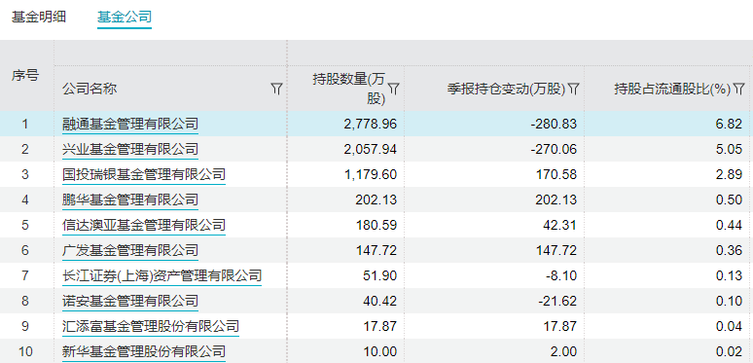Open 诺安基金管理有限公司 link
Viewport: 753px width, 363px height.
point(130,301)
